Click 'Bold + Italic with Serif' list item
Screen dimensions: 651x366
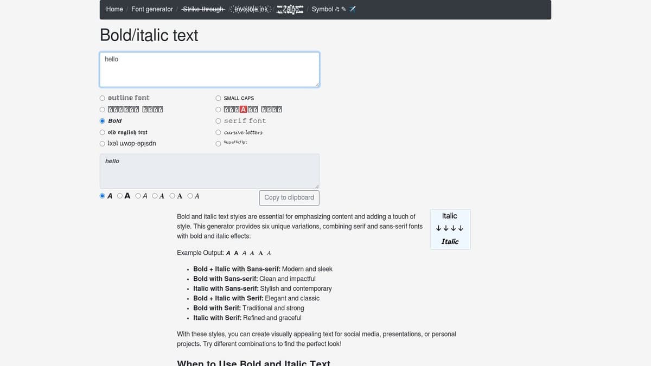point(256,298)
